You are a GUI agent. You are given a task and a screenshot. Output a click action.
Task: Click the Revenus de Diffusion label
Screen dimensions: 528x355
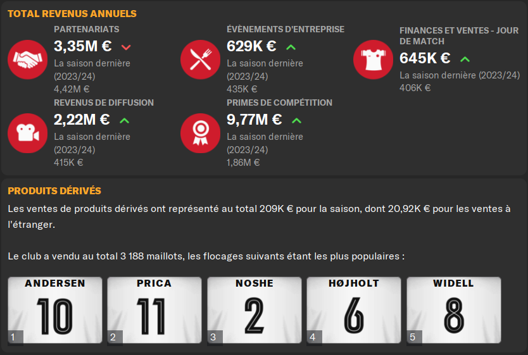pyautogui.click(x=104, y=103)
